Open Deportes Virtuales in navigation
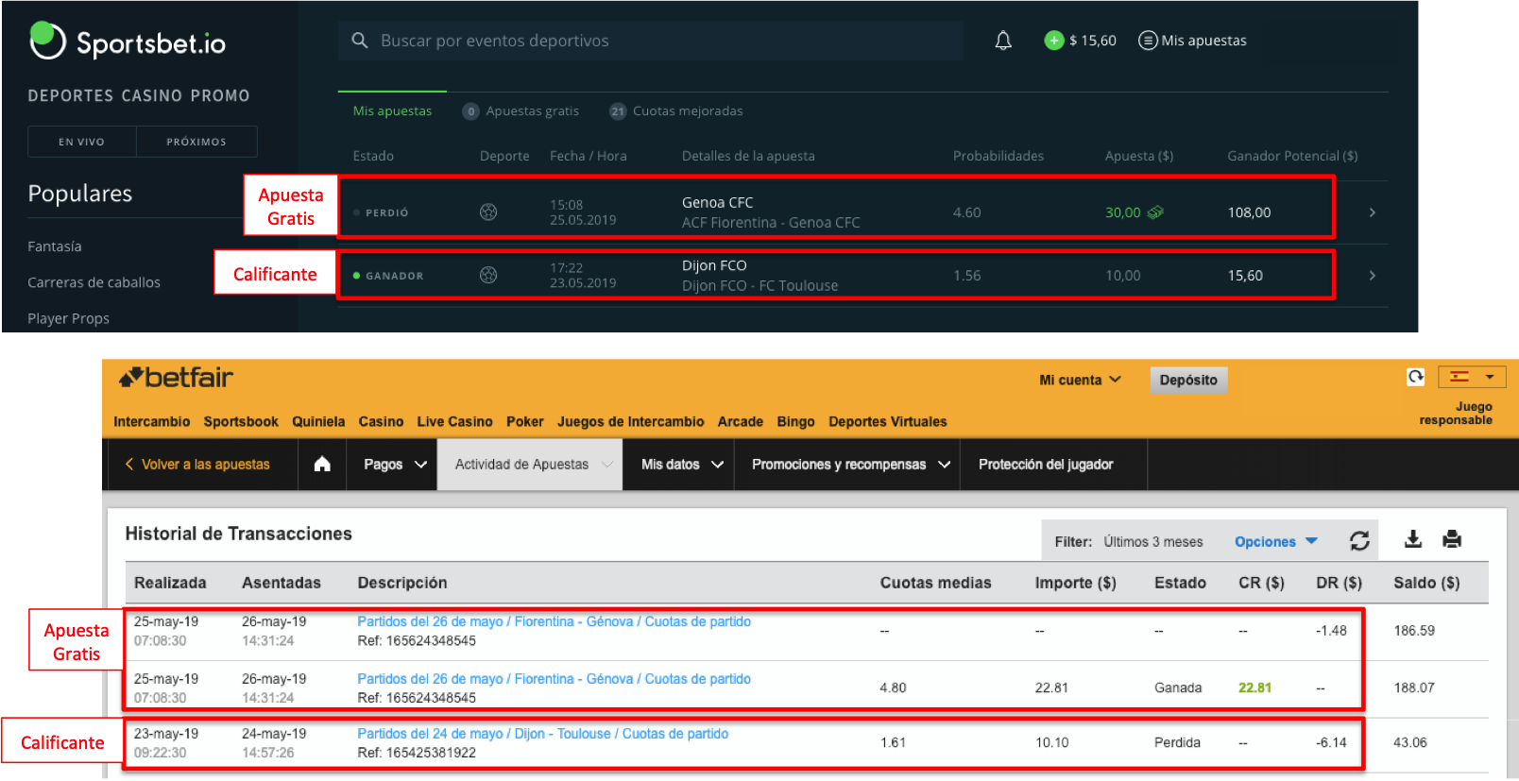The height and width of the screenshot is (781, 1519). coord(887,421)
